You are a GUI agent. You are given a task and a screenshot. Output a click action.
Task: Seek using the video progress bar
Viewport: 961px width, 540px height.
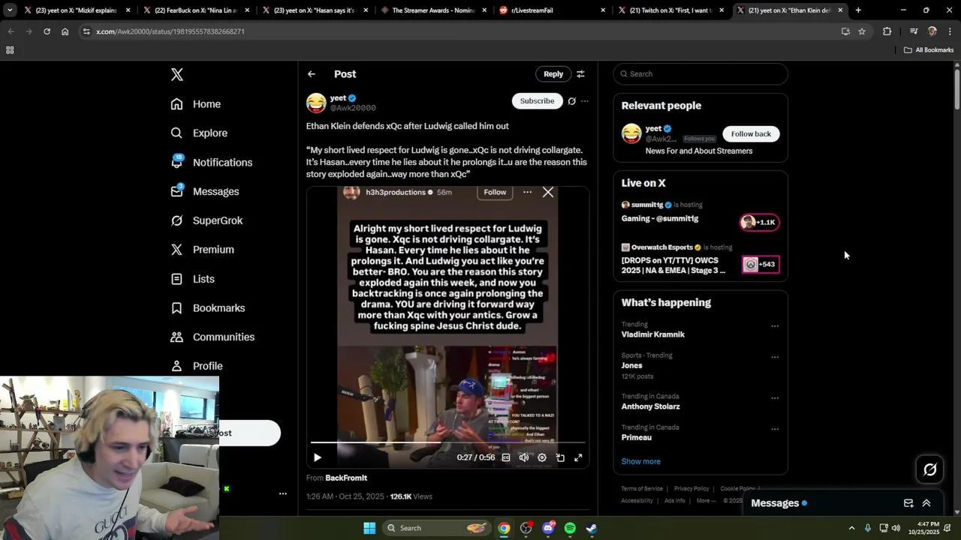pos(447,442)
